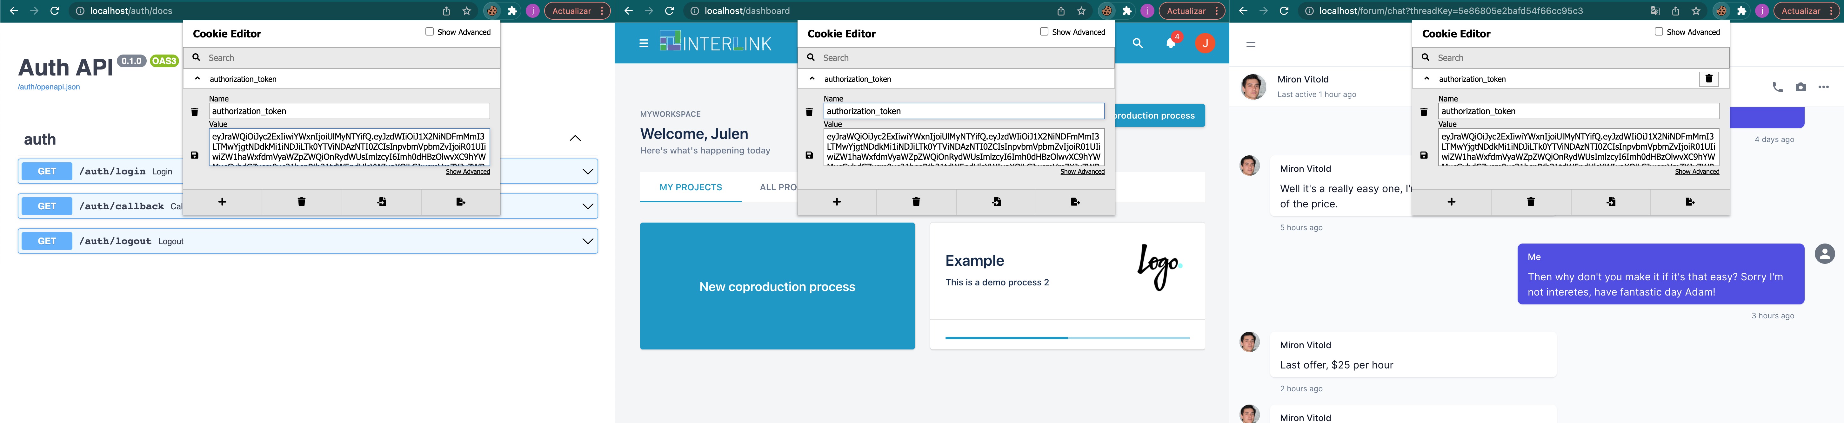Bookmark the localhost/auth/docs page with the star icon
Screen dimensions: 1844x423
[x=467, y=11]
